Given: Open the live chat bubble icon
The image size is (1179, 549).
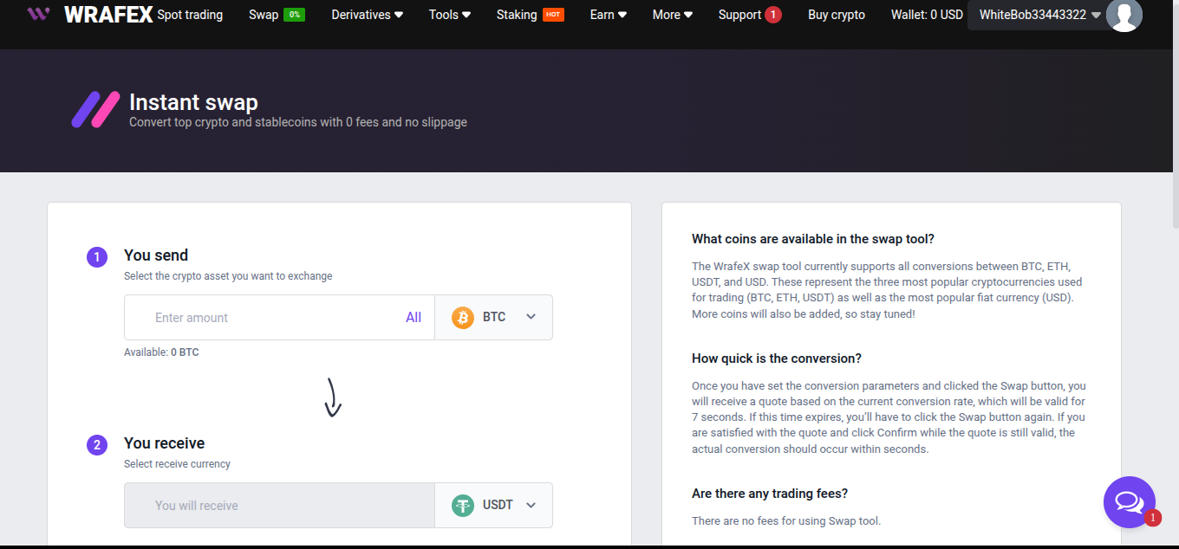Looking at the screenshot, I should pyautogui.click(x=1129, y=501).
